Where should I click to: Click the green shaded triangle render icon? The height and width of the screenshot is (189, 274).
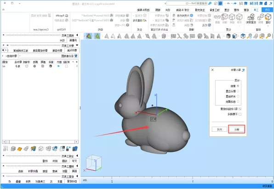pos(97,36)
